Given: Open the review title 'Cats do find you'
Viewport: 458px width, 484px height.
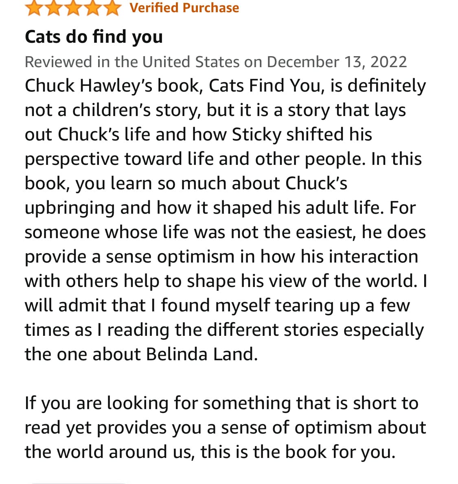Looking at the screenshot, I should click(x=94, y=37).
